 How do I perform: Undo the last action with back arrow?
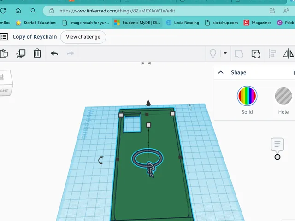[54, 53]
